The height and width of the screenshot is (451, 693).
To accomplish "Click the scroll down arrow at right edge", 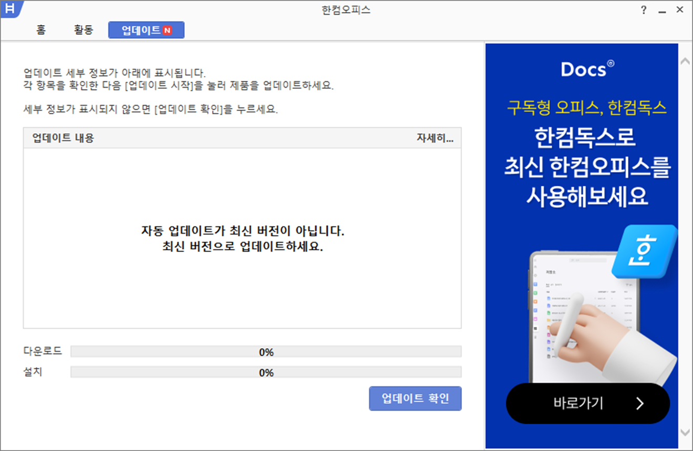I will [685, 432].
